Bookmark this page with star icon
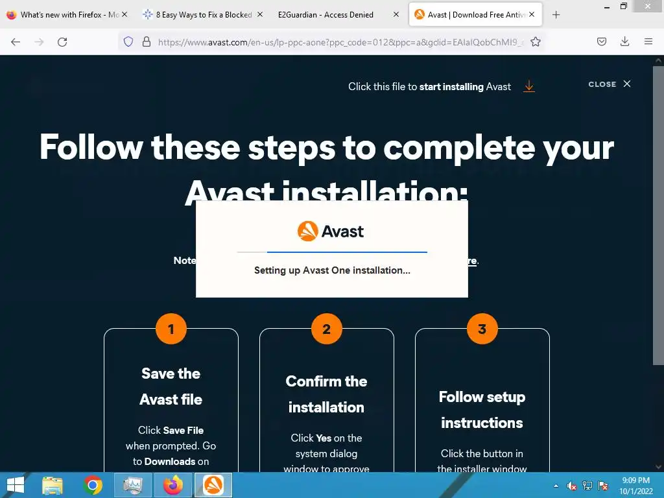The width and height of the screenshot is (664, 498). click(x=536, y=41)
